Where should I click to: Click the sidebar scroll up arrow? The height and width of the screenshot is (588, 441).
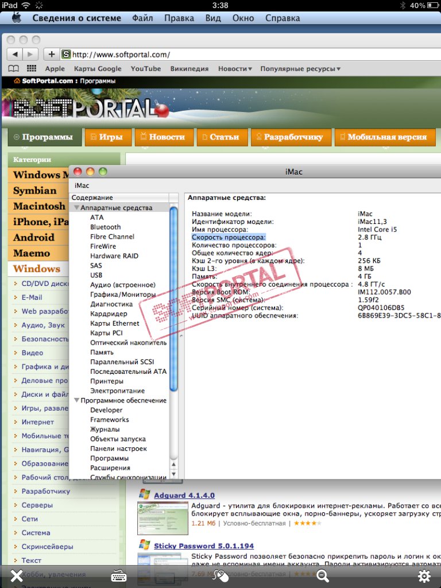coord(173,465)
